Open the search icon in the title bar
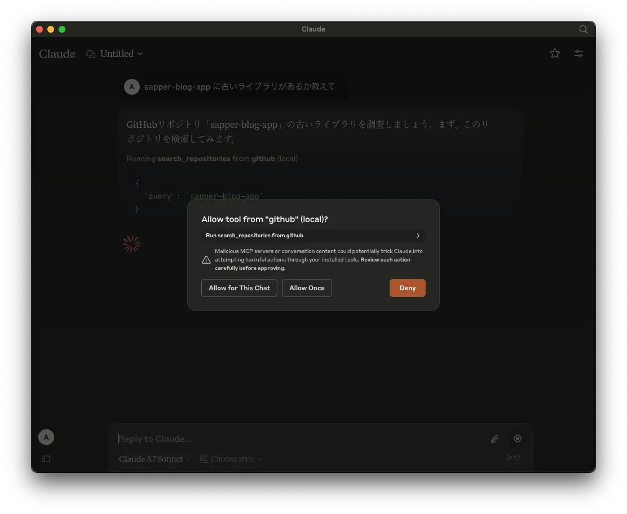Image resolution: width=627 pixels, height=514 pixels. 583,29
